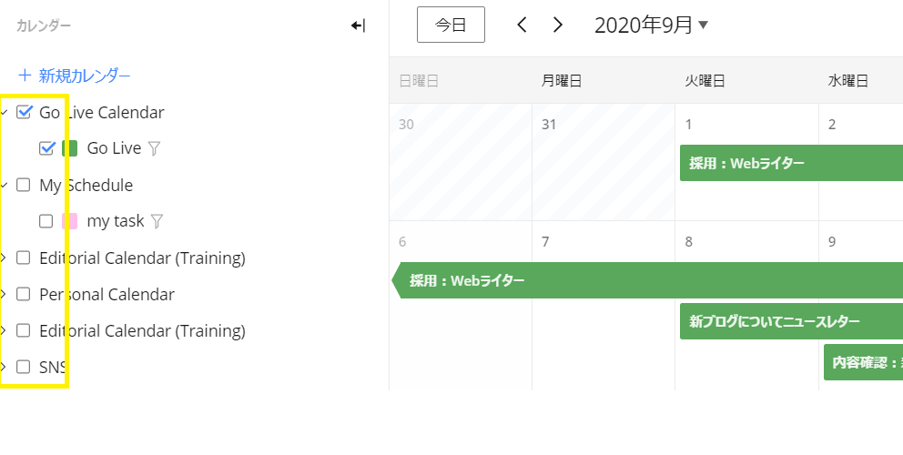Screen dimensions: 903x455
Task: Go to next month with right chevron
Action: tap(557, 25)
